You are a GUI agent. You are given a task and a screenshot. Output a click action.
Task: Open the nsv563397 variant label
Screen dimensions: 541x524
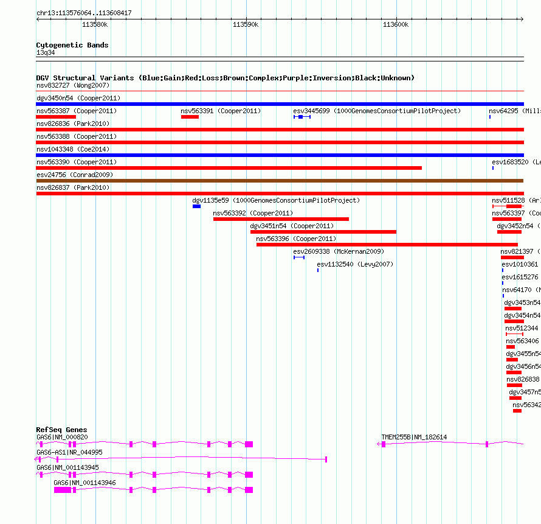click(516, 213)
